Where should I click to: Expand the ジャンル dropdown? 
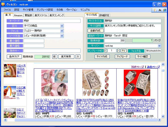point(62,31)
